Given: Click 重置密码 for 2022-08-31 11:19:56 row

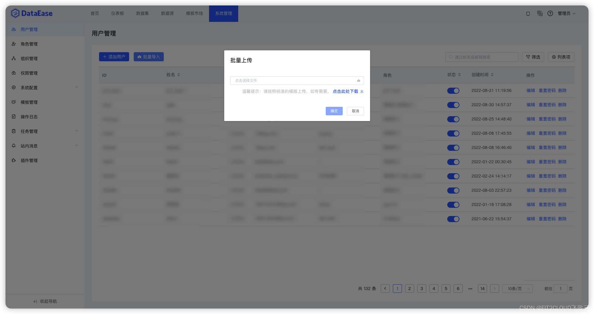Looking at the screenshot, I should (x=547, y=90).
